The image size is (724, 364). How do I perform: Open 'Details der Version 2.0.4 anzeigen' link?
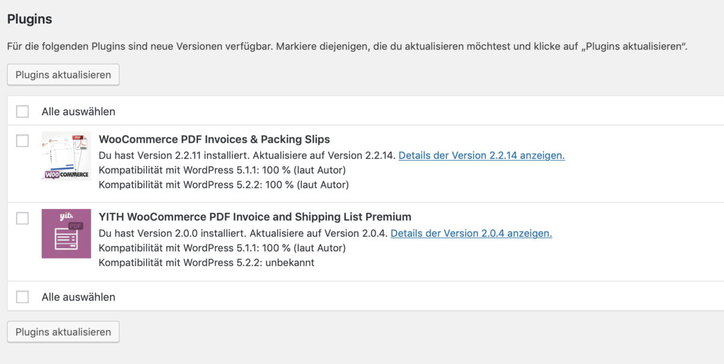click(x=471, y=233)
